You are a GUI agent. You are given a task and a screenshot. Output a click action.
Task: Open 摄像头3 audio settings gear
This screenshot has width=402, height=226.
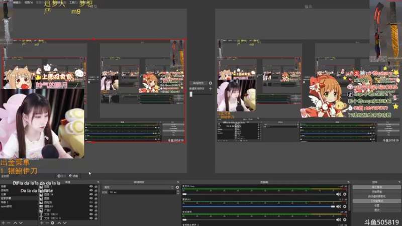[x=345, y=206]
